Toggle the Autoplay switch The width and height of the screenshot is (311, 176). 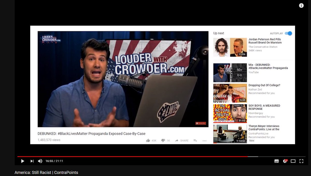[288, 33]
